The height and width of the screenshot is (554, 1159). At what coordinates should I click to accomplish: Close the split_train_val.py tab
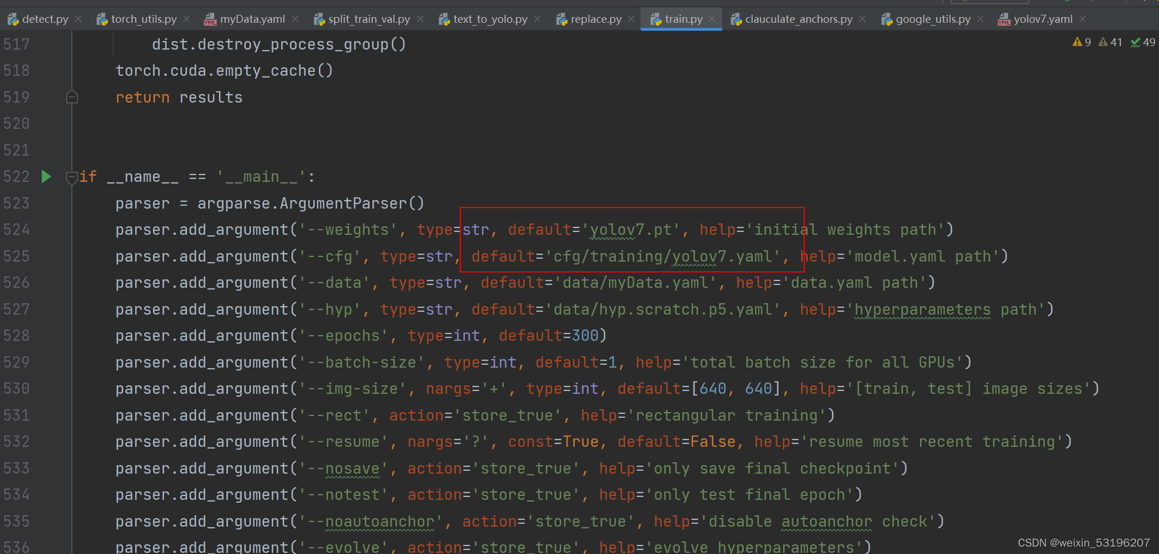click(420, 19)
